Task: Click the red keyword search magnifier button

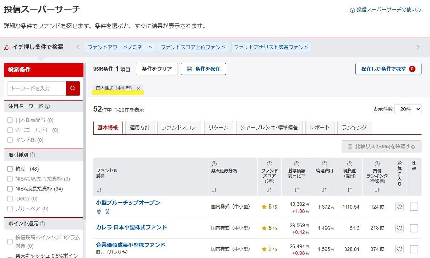Action: [x=73, y=88]
